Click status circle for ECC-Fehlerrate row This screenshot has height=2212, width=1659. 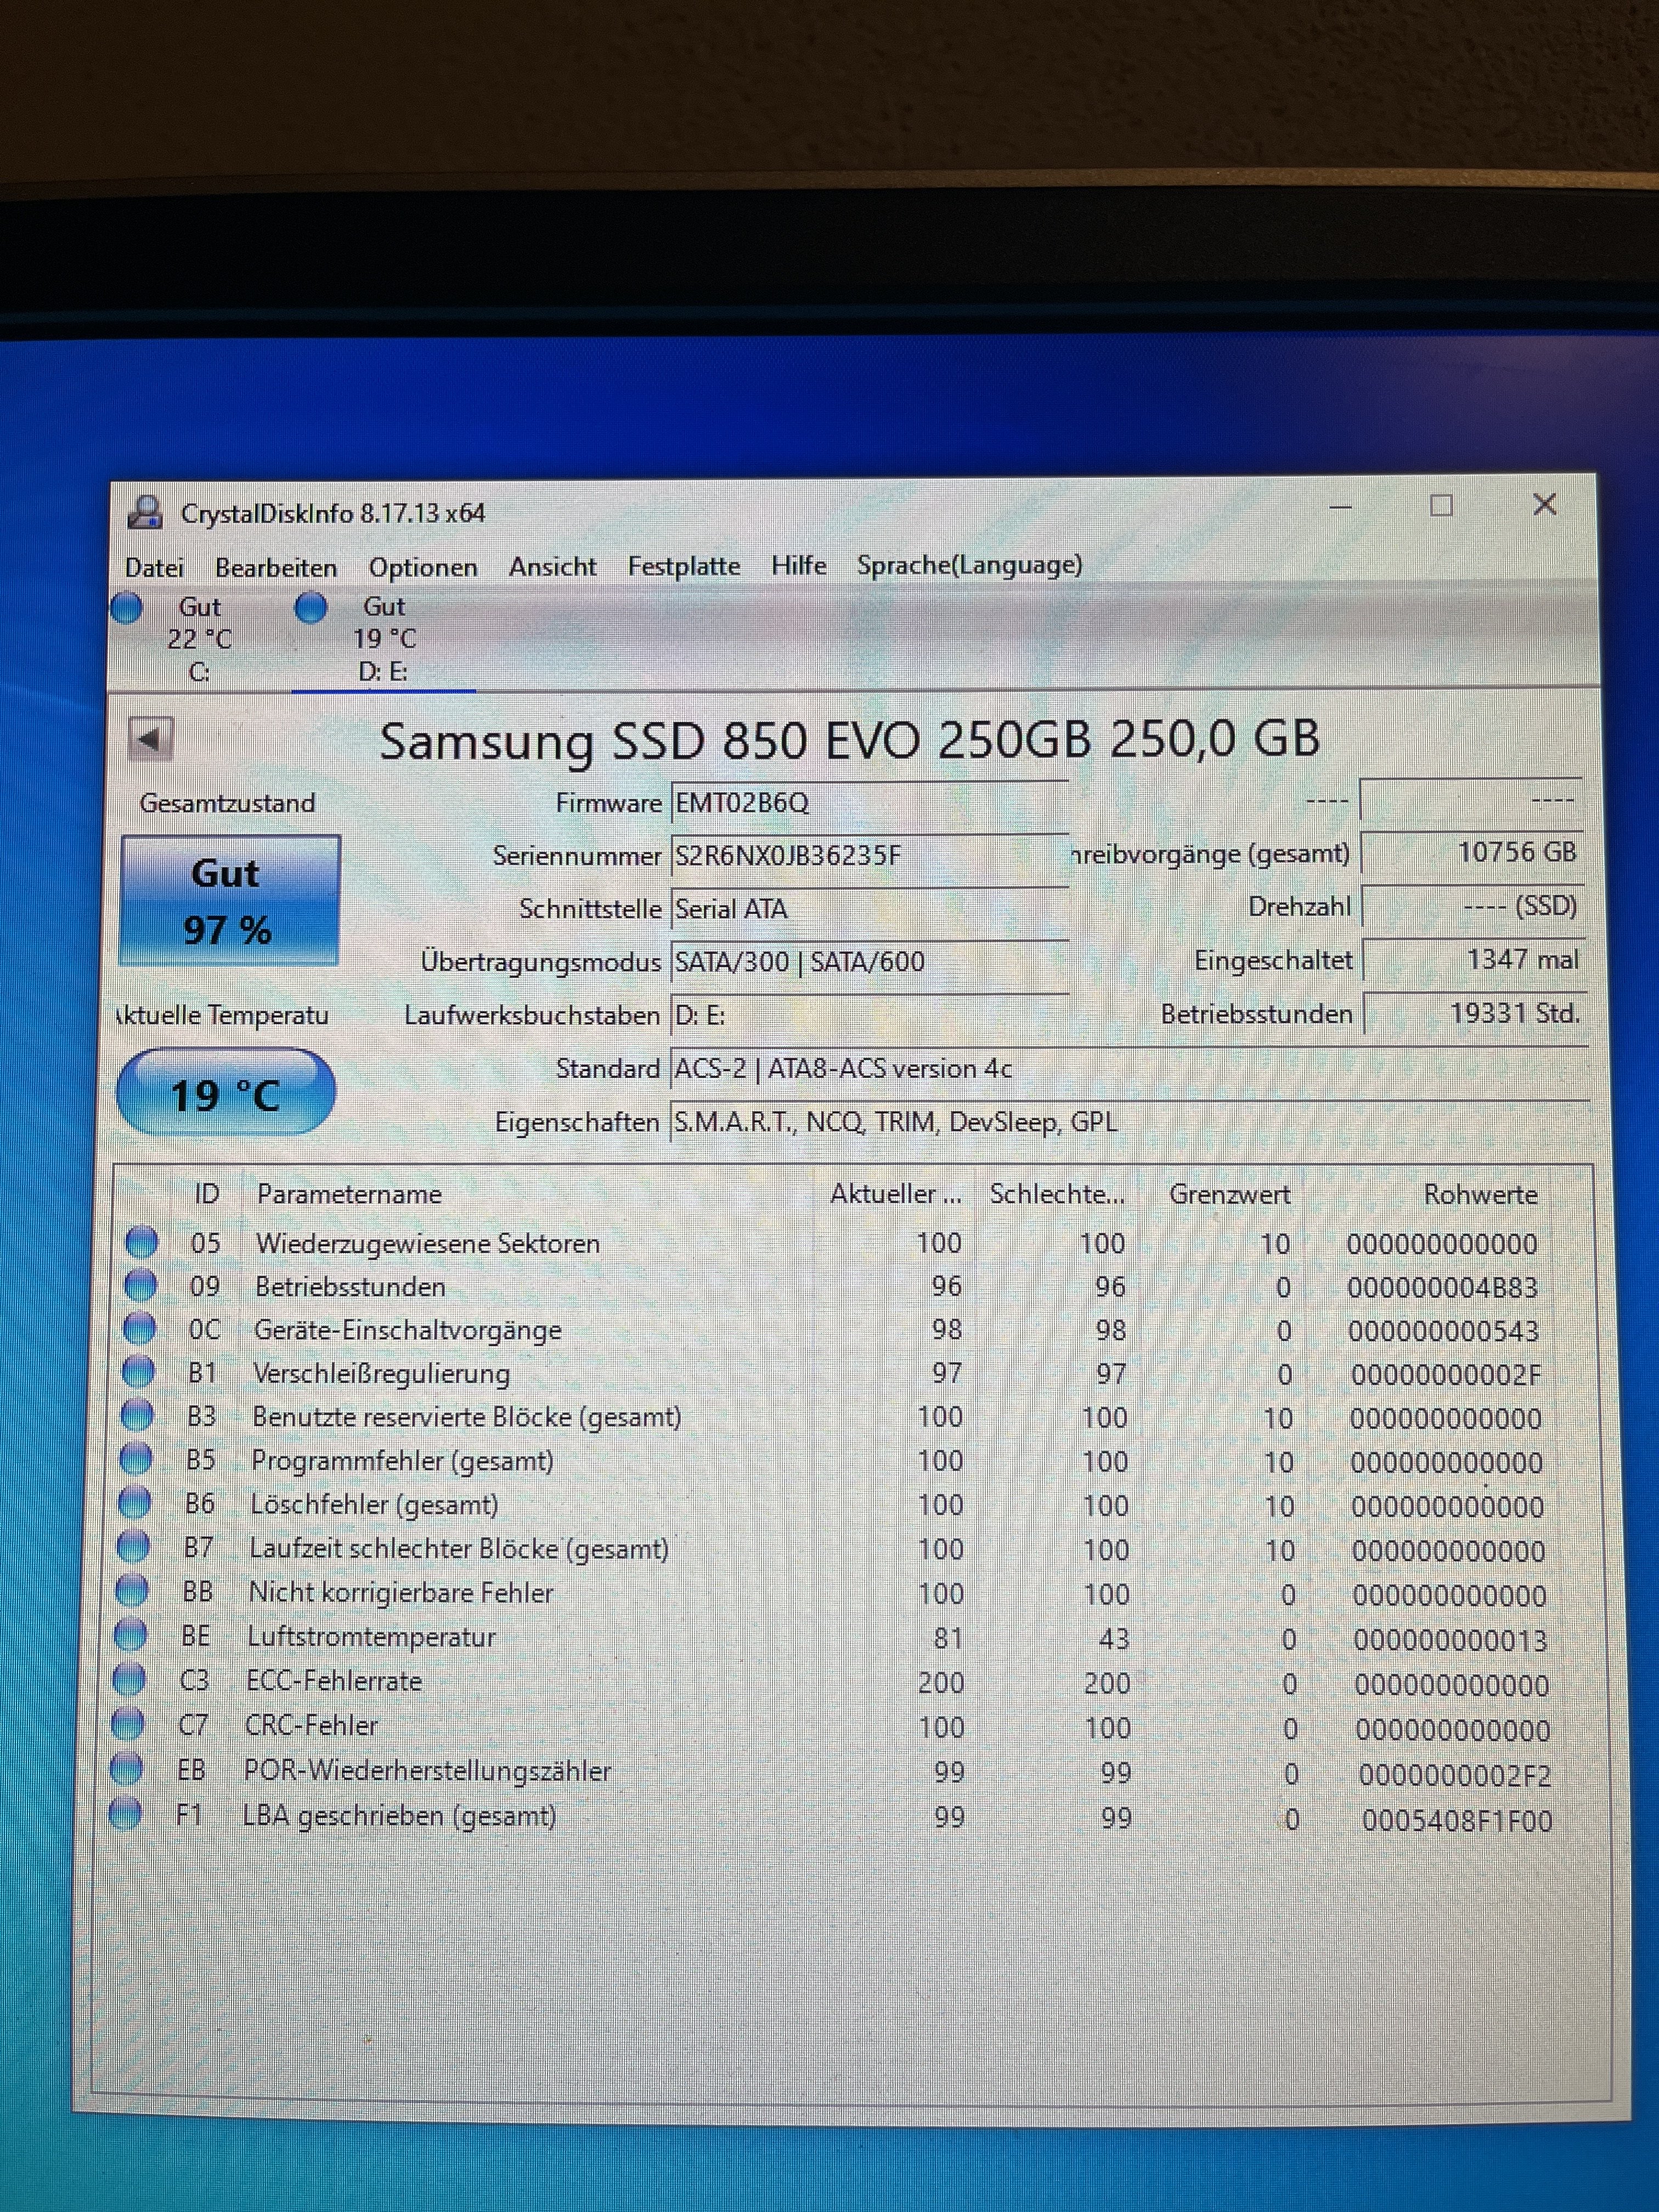[x=129, y=1680]
